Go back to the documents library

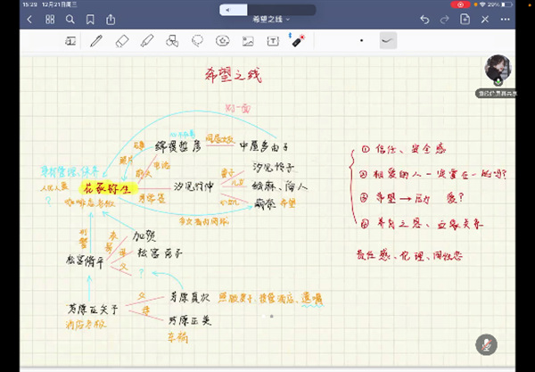point(29,19)
